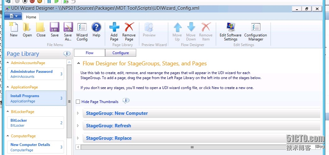329x155 pixels.
Task: Choose Save As in the ribbon
Action: point(68,31)
